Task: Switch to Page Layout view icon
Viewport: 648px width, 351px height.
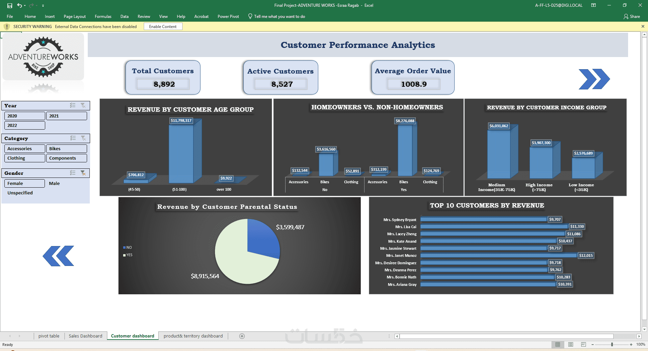Action: (x=571, y=344)
